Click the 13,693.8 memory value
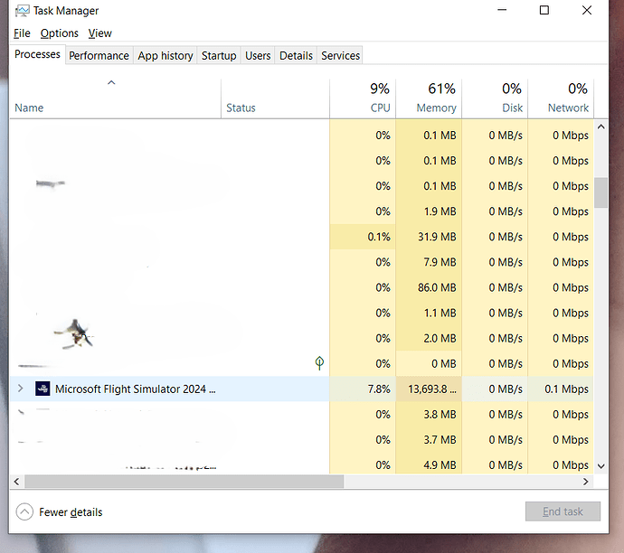 pos(432,389)
